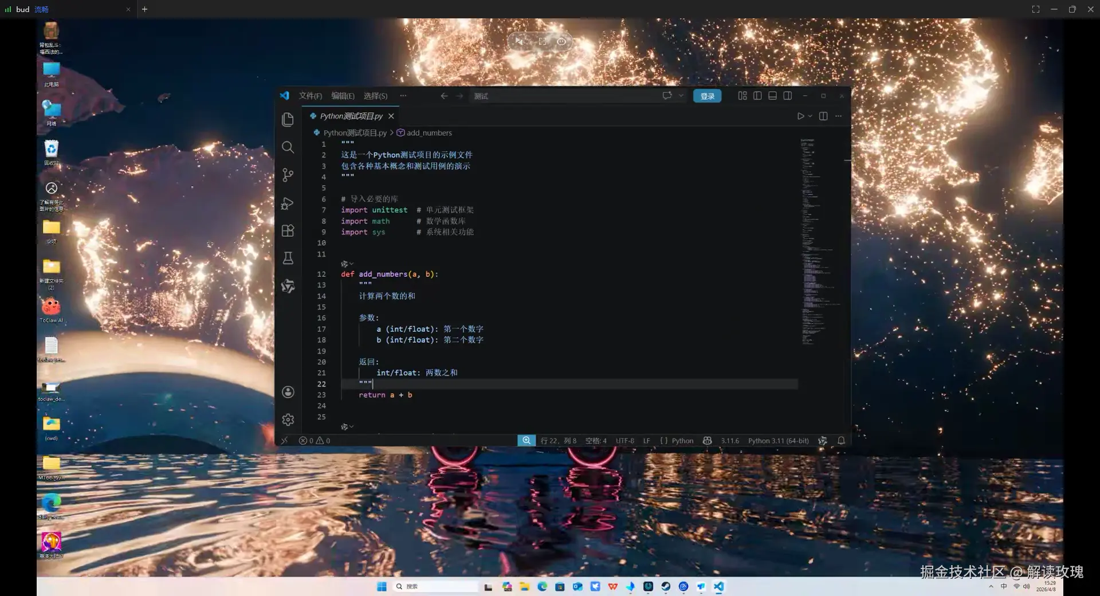This screenshot has width=1100, height=596.
Task: Click the Python 3.11 (64-bit) interpreter status
Action: (x=778, y=441)
